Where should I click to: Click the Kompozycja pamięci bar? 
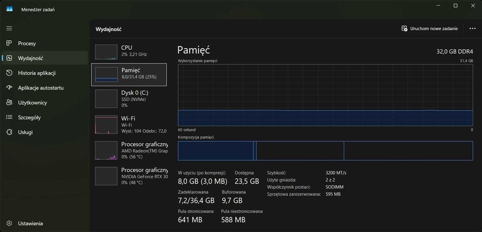point(325,151)
